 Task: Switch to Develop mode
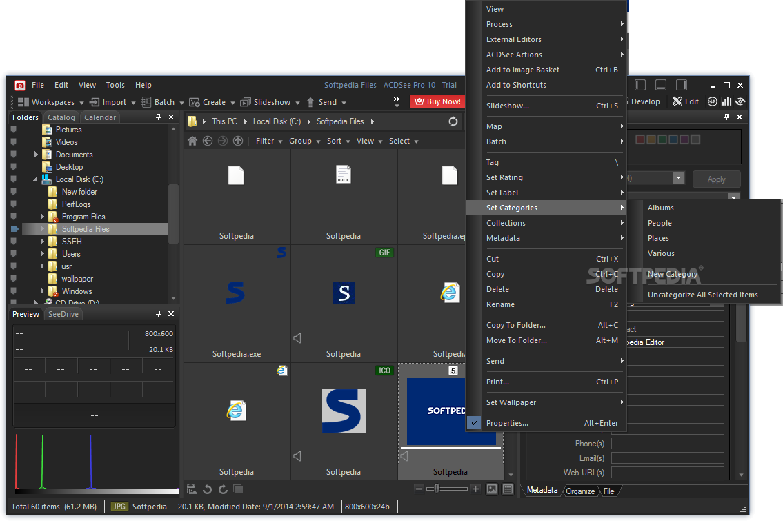645,102
